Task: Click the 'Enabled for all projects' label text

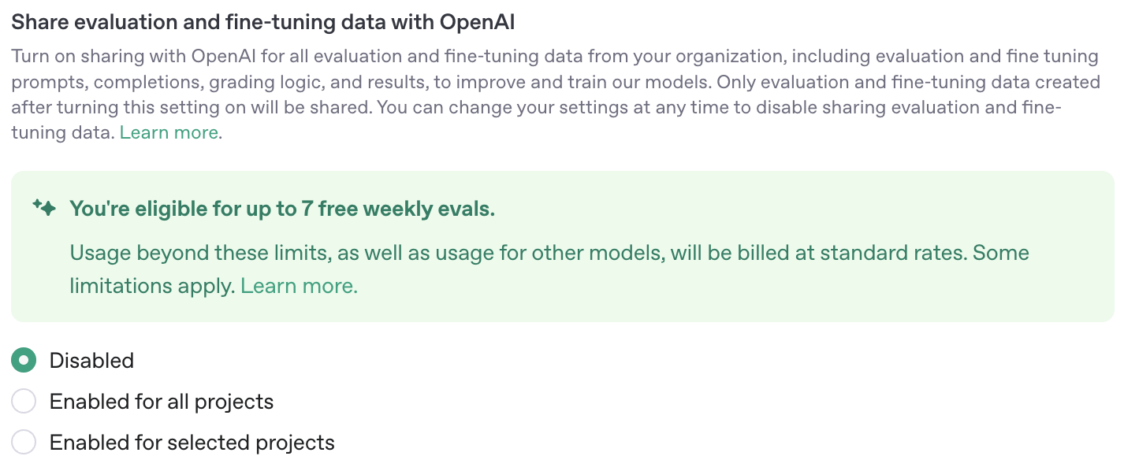Action: tap(162, 402)
